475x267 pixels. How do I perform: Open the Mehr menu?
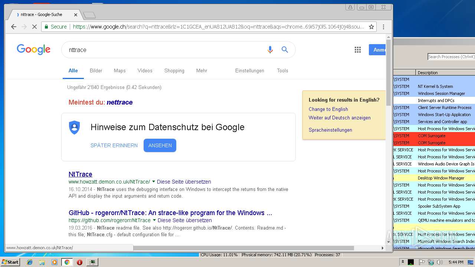(x=202, y=70)
